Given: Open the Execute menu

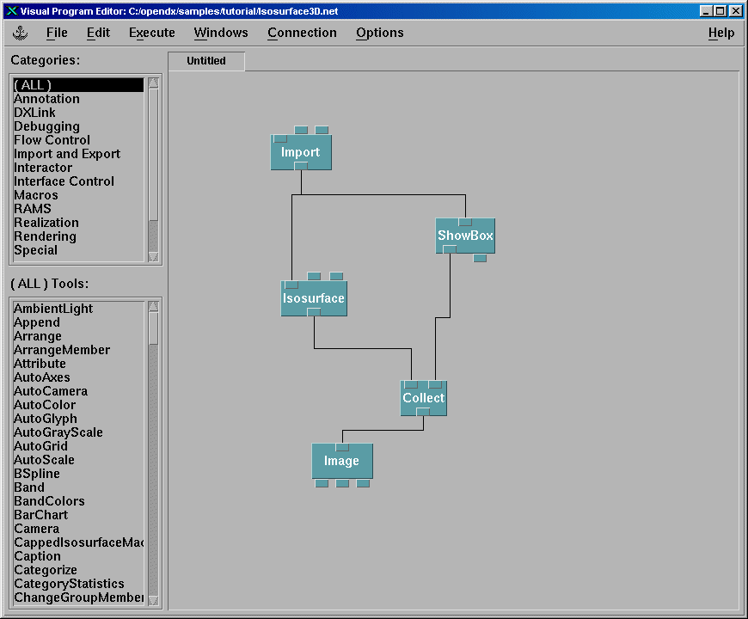Looking at the screenshot, I should click(151, 33).
